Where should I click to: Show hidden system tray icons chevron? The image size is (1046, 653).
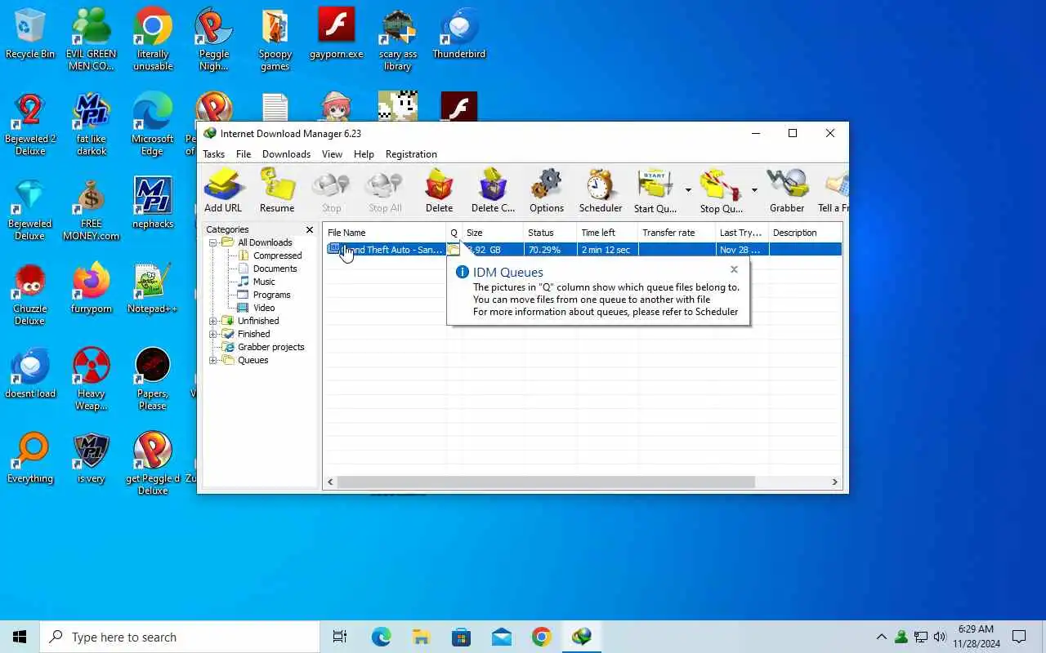tap(881, 637)
